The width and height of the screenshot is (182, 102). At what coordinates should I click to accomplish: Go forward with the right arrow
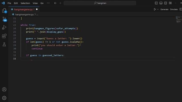coord(60,3)
